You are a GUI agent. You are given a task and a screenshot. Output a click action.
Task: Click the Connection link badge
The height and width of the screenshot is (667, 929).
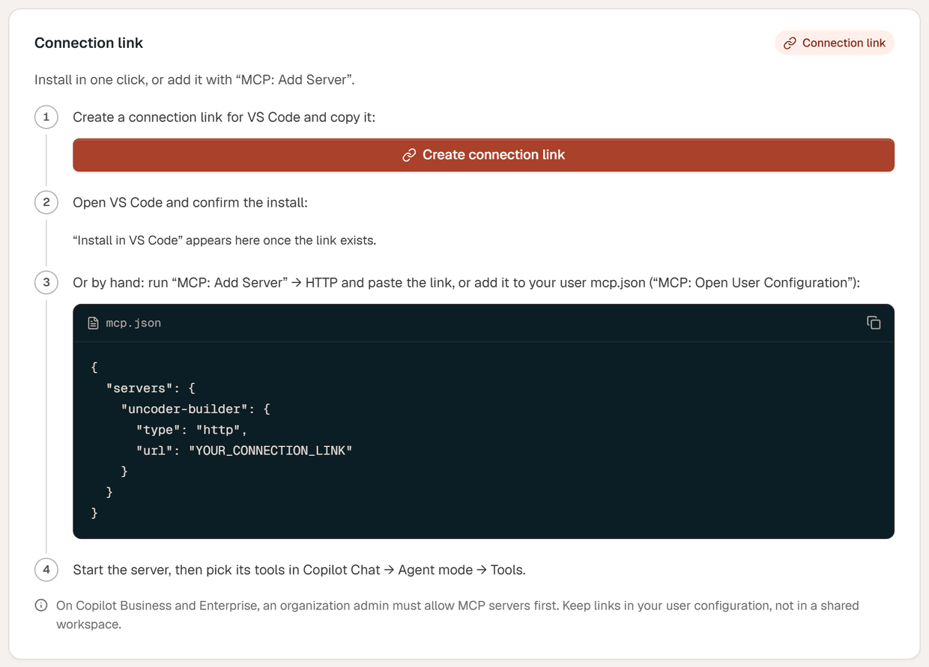pos(835,43)
